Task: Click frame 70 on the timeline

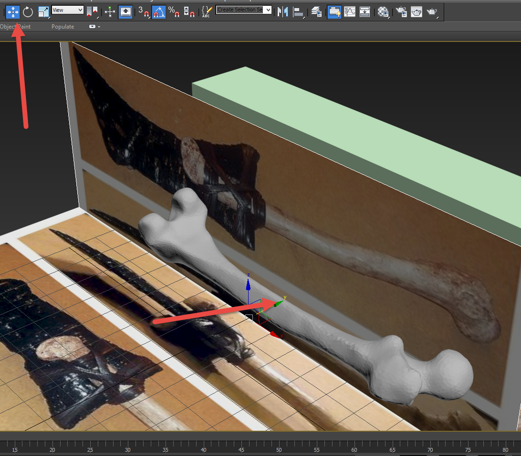Action: (x=430, y=450)
